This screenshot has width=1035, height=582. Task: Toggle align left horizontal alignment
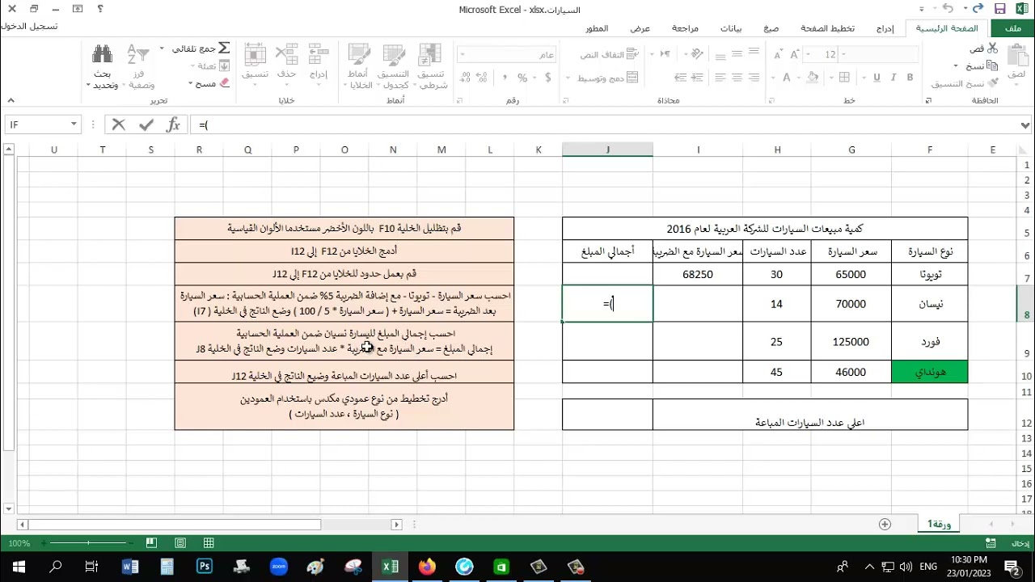[719, 78]
